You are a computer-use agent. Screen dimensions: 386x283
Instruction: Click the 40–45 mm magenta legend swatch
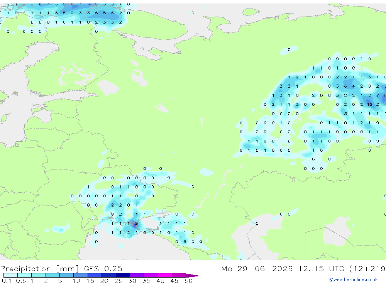point(165,275)
